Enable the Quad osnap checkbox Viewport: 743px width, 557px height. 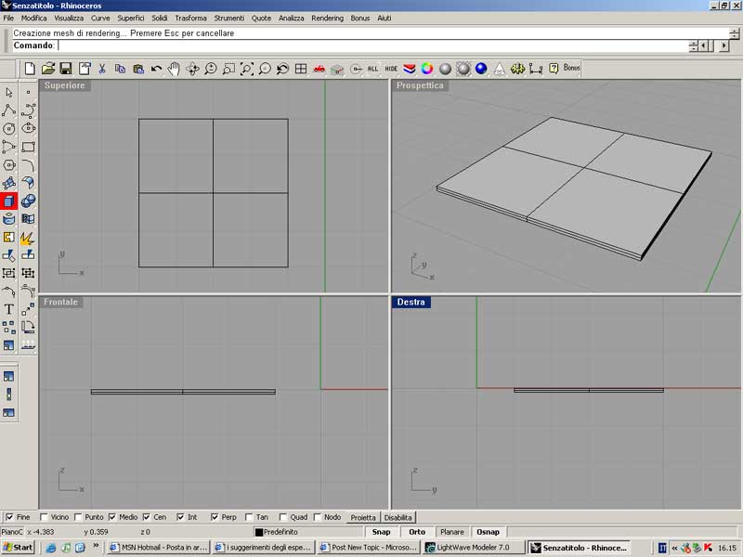tap(284, 517)
